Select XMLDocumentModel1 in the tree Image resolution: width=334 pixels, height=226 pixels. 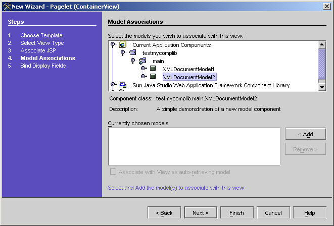point(188,69)
